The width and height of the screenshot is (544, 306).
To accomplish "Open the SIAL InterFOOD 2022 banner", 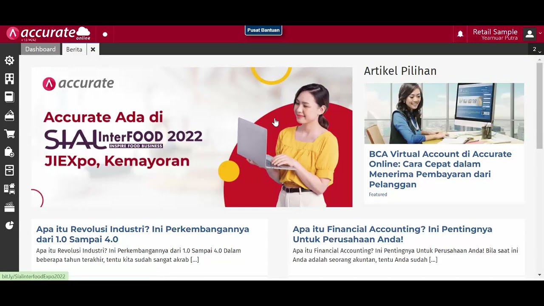I will pos(192,137).
